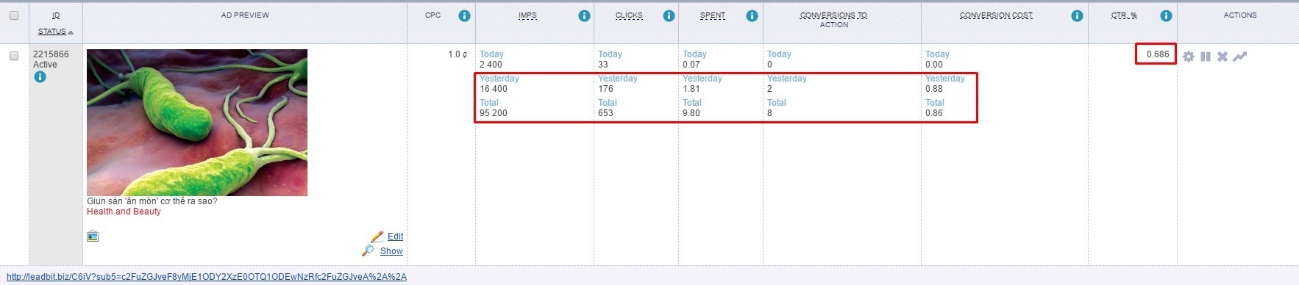Viewport: 1299px width, 285px height.
Task: Pause the ad with pause icon
Action: [1206, 57]
